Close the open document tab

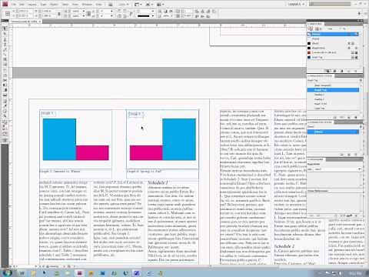click(x=40, y=22)
